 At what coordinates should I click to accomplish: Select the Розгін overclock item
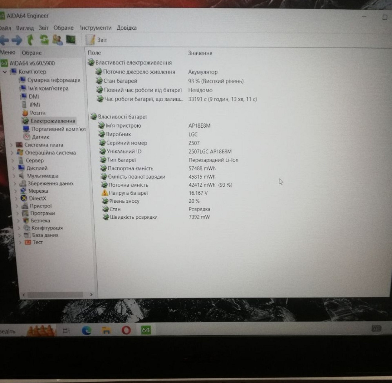37,113
